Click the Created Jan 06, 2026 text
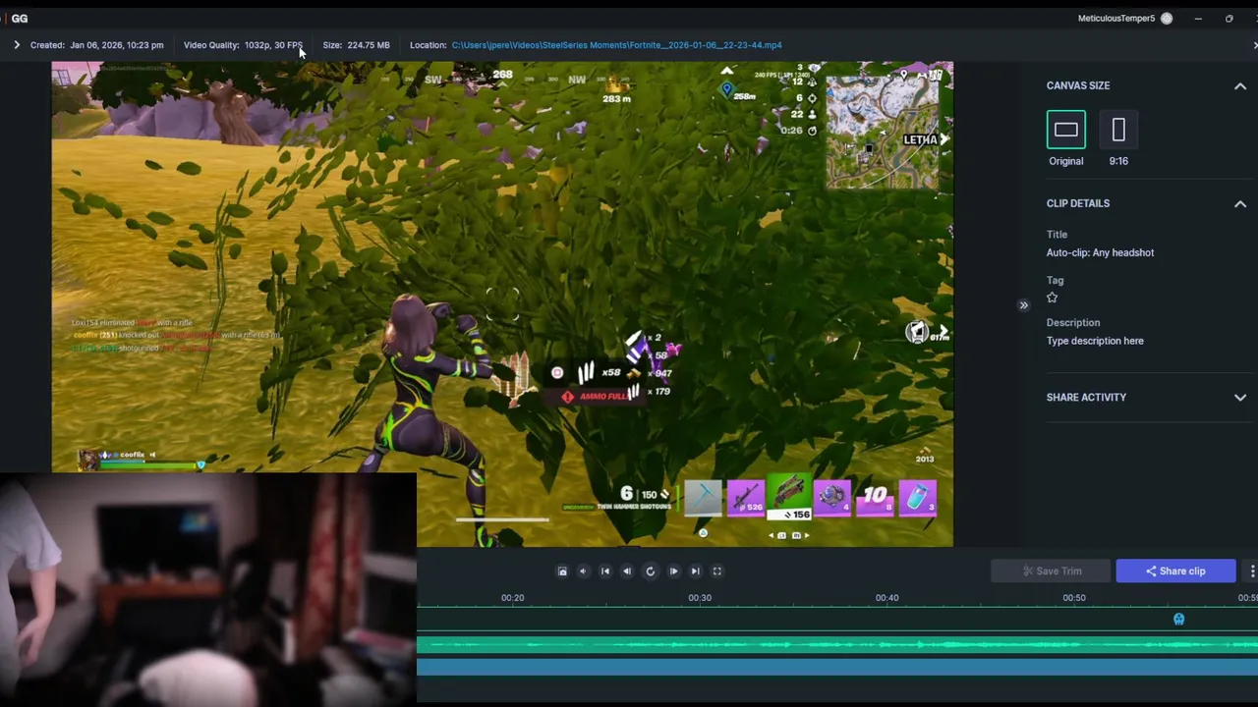Screen dimensions: 1258x707 click(x=97, y=45)
